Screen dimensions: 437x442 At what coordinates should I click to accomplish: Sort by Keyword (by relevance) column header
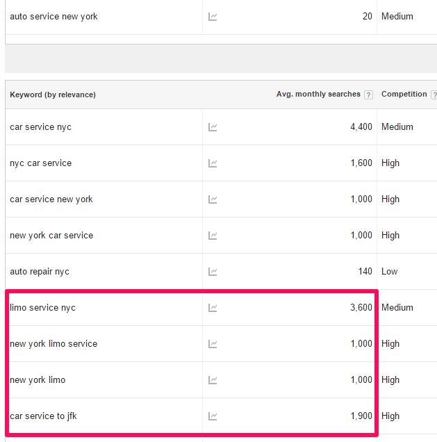point(53,95)
